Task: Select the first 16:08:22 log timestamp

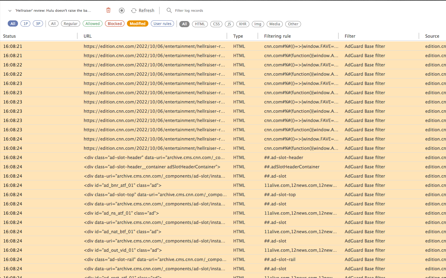Action: point(13,65)
